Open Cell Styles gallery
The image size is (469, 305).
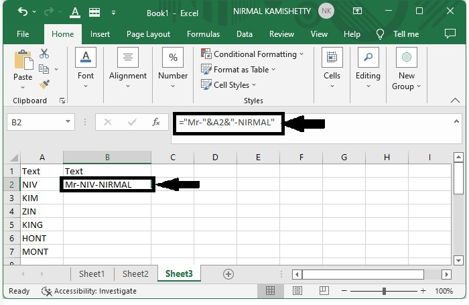(x=228, y=85)
